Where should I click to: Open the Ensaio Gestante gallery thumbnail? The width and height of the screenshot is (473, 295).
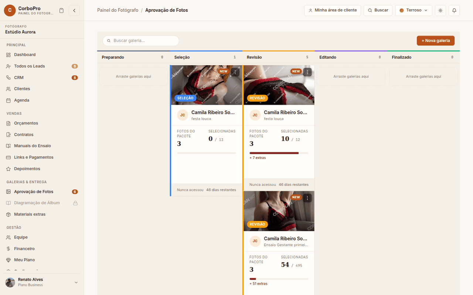(x=279, y=211)
